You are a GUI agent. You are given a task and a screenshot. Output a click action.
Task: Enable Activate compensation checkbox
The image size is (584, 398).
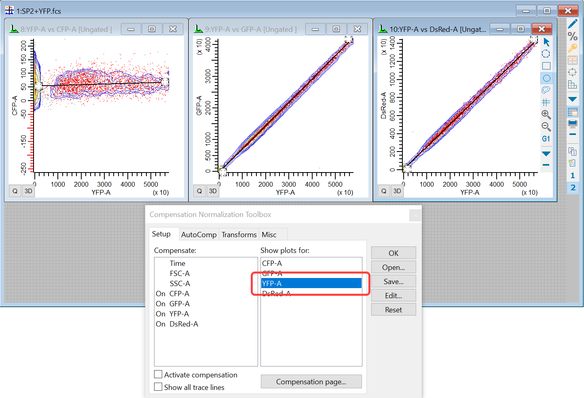159,375
